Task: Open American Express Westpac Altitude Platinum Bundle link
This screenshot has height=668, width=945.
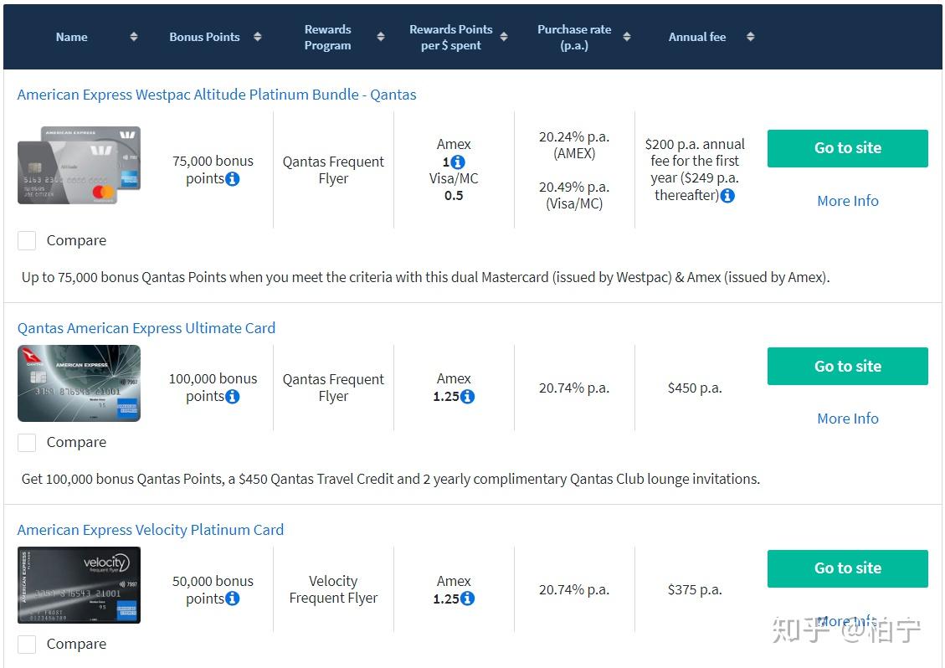Action: [216, 95]
